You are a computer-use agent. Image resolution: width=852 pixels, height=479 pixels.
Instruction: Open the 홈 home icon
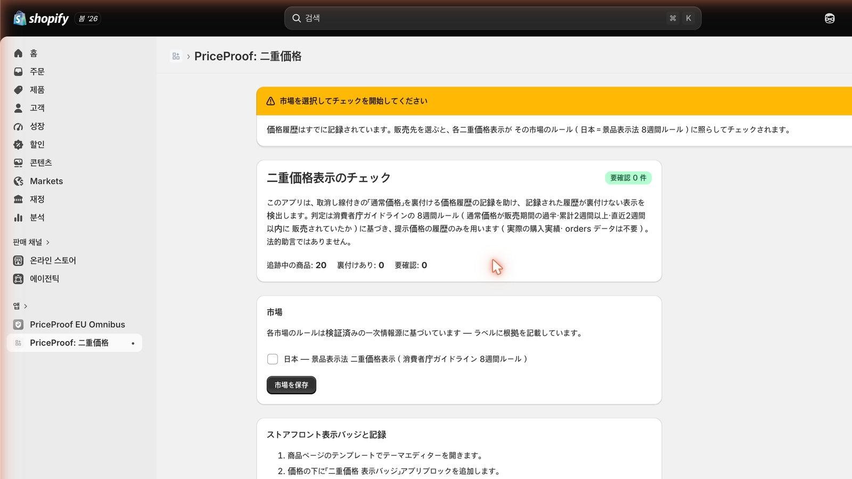tap(18, 53)
